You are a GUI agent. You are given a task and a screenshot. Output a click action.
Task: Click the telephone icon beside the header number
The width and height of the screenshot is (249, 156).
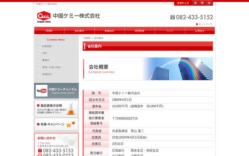click(172, 17)
